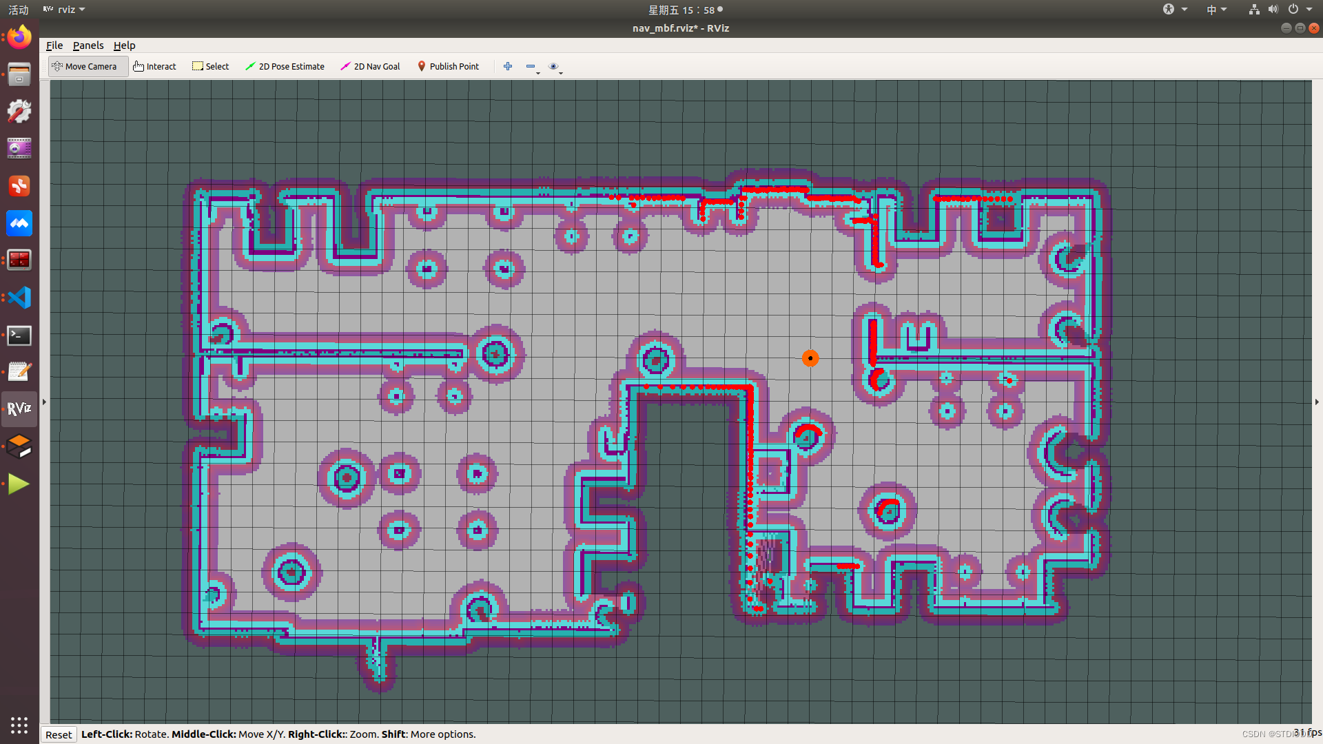Select the 2D Nav Goal tool
The image size is (1323, 744).
(x=371, y=66)
